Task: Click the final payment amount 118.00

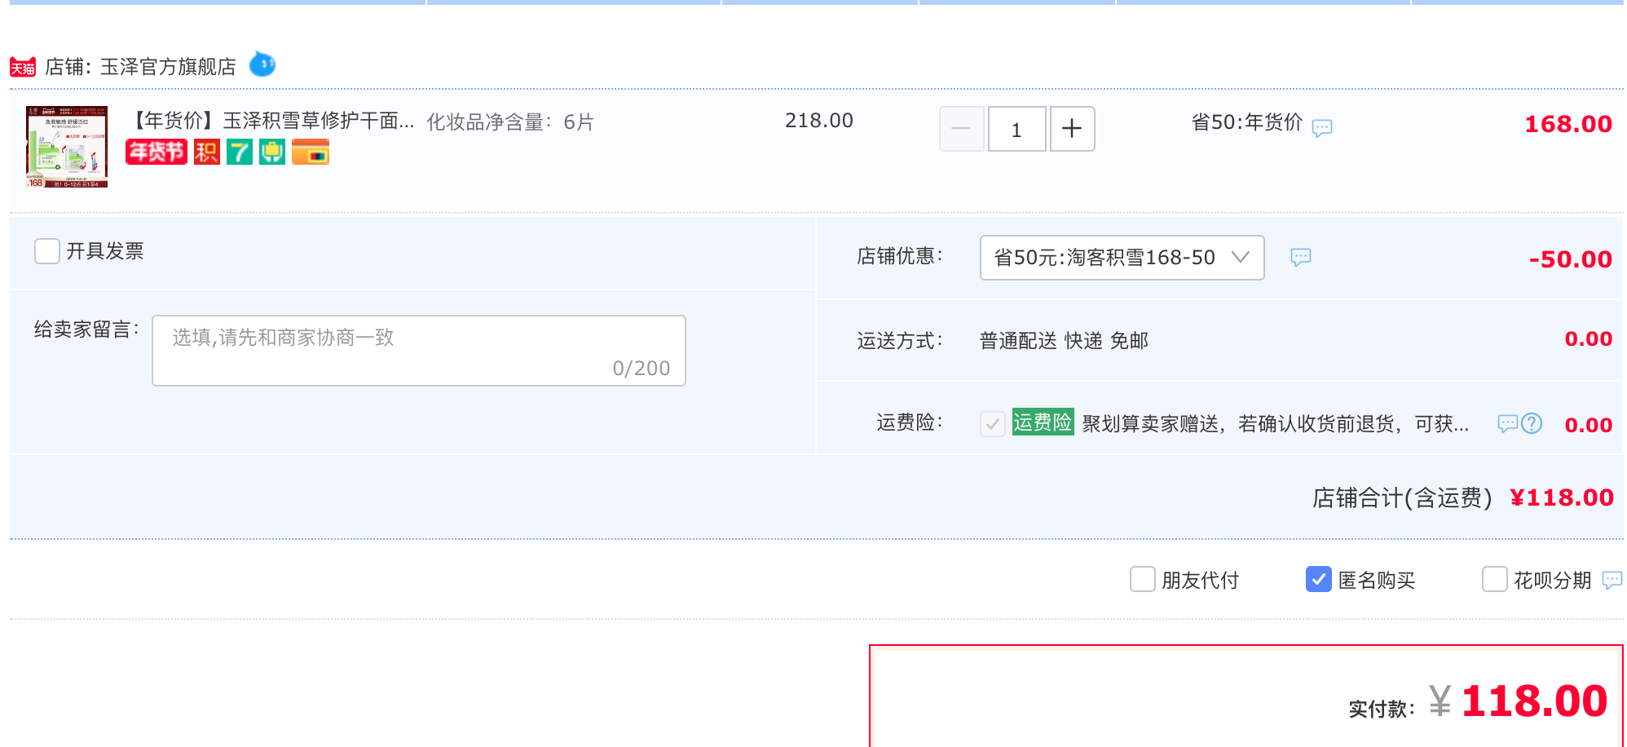Action: pyautogui.click(x=1534, y=701)
